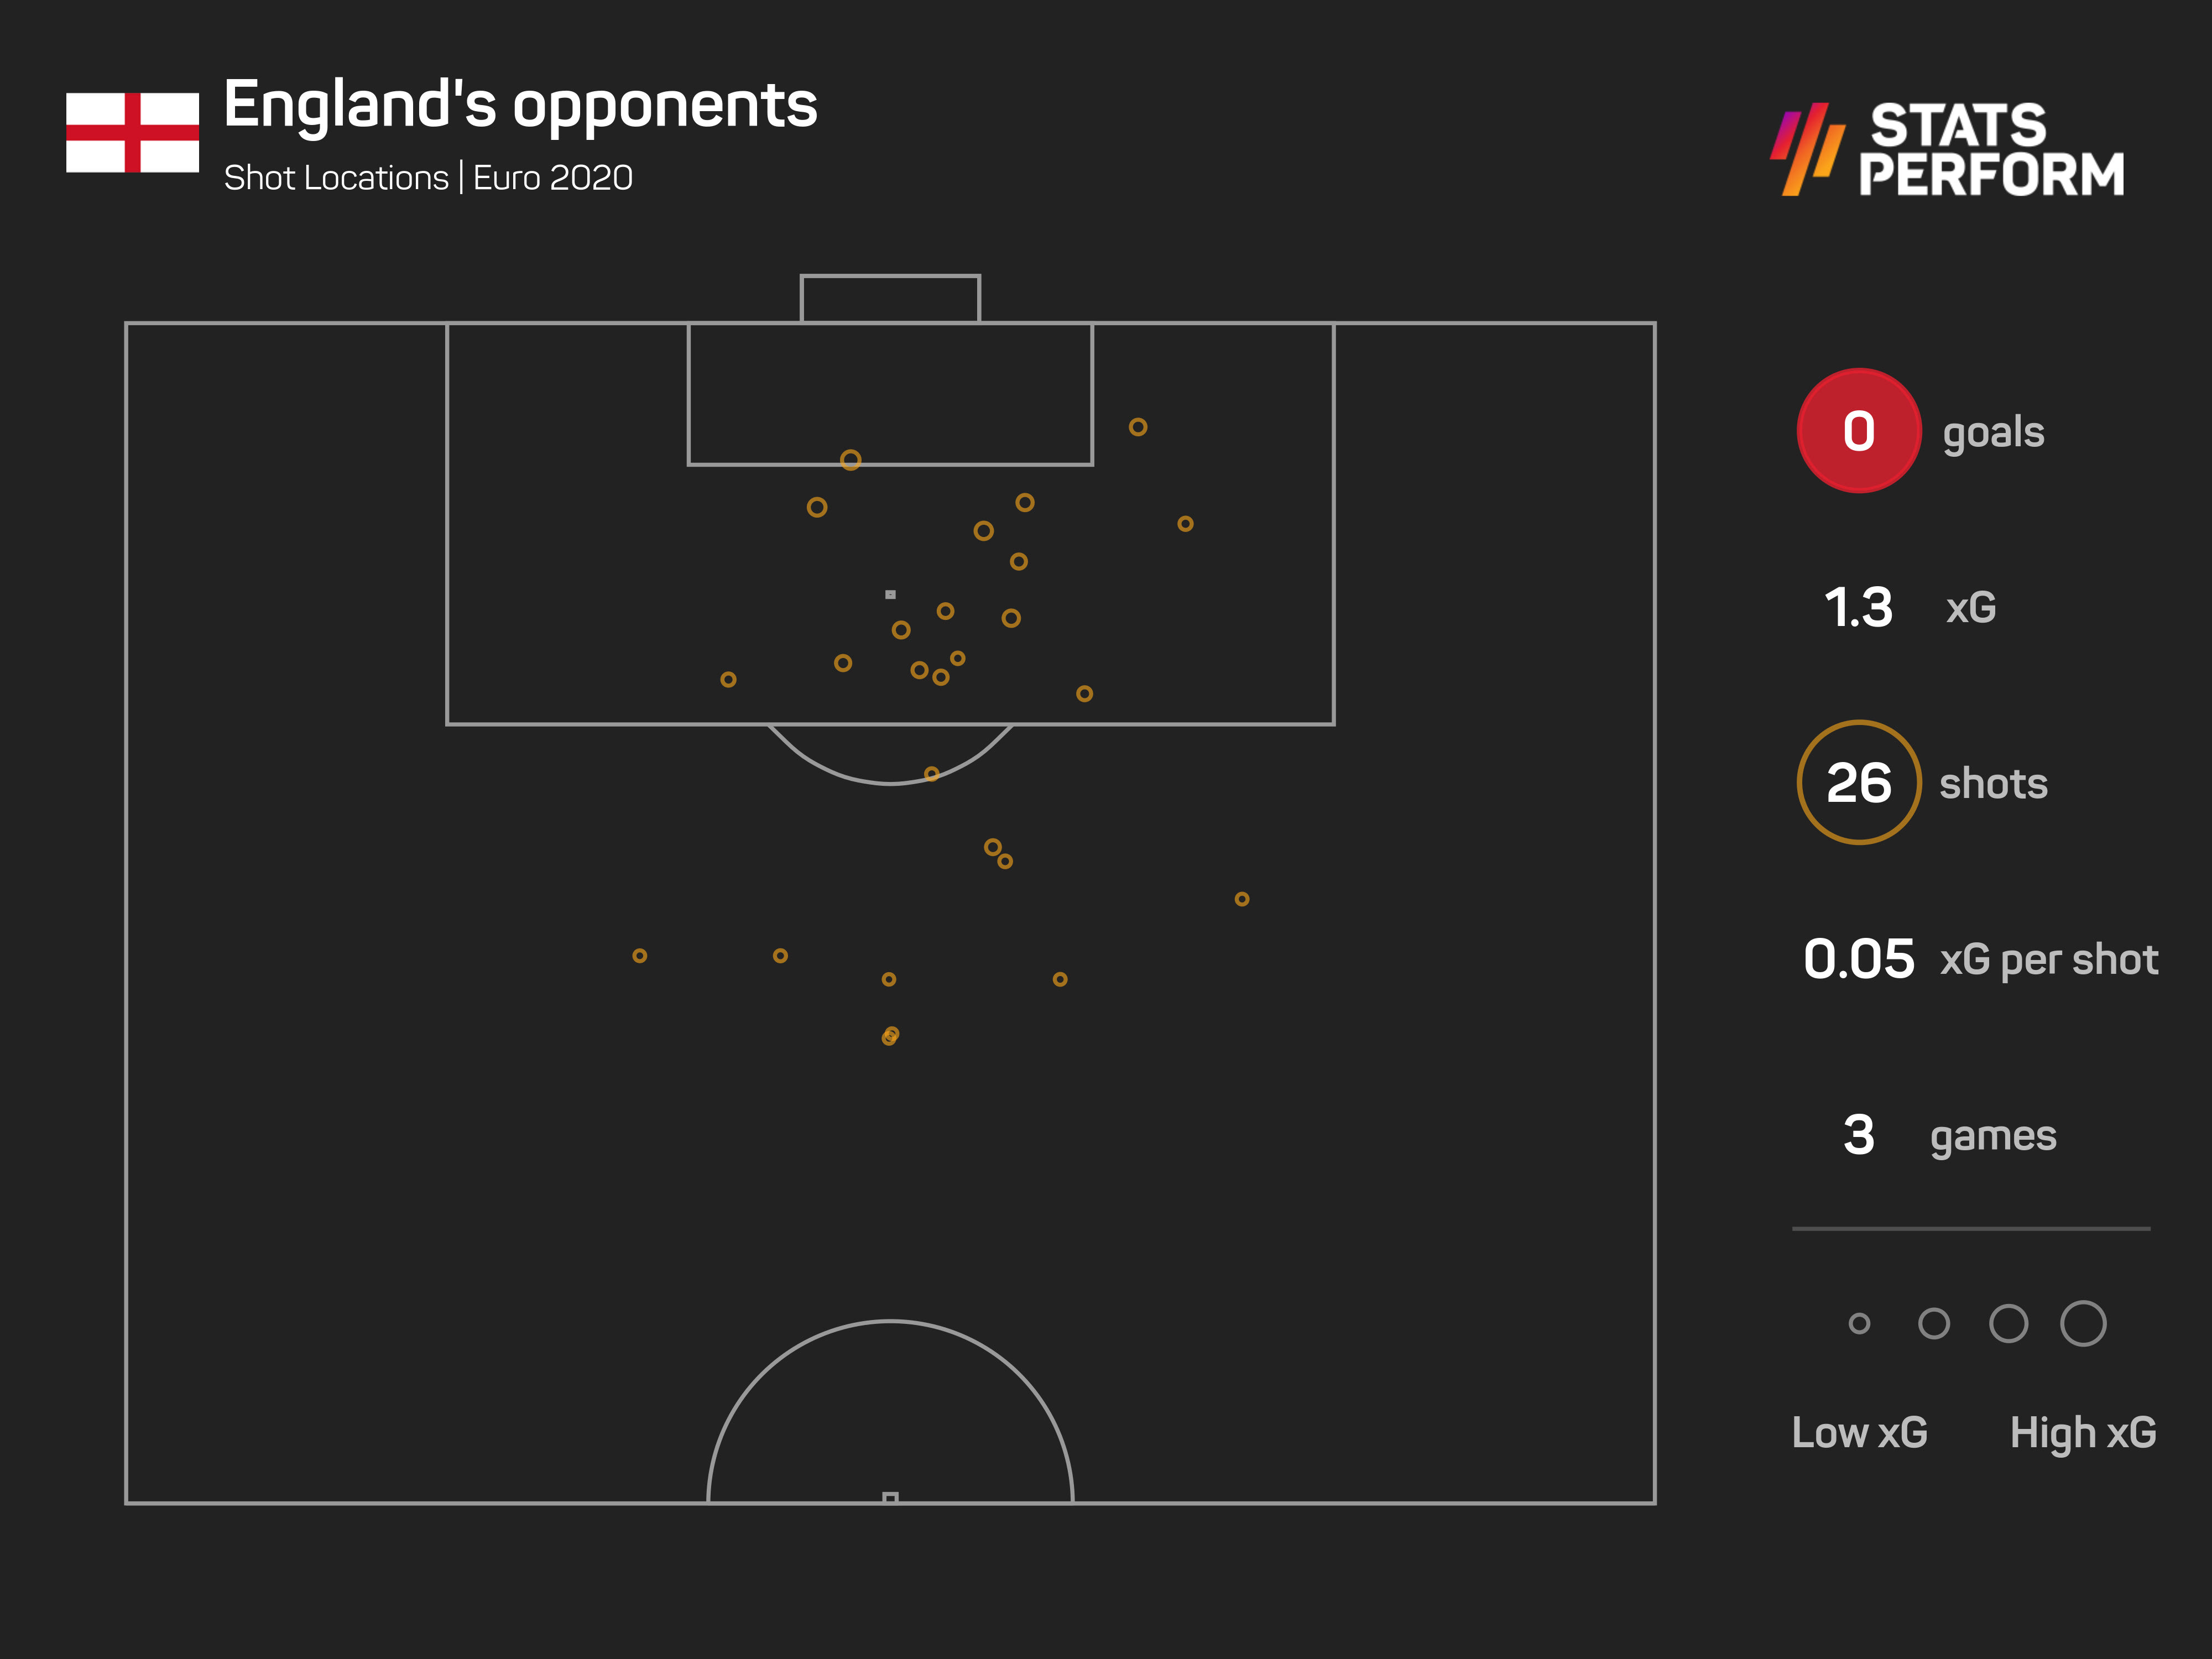The height and width of the screenshot is (1659, 2212).
Task: Click the 0.05 xG per shot figure
Action: pyautogui.click(x=1858, y=959)
